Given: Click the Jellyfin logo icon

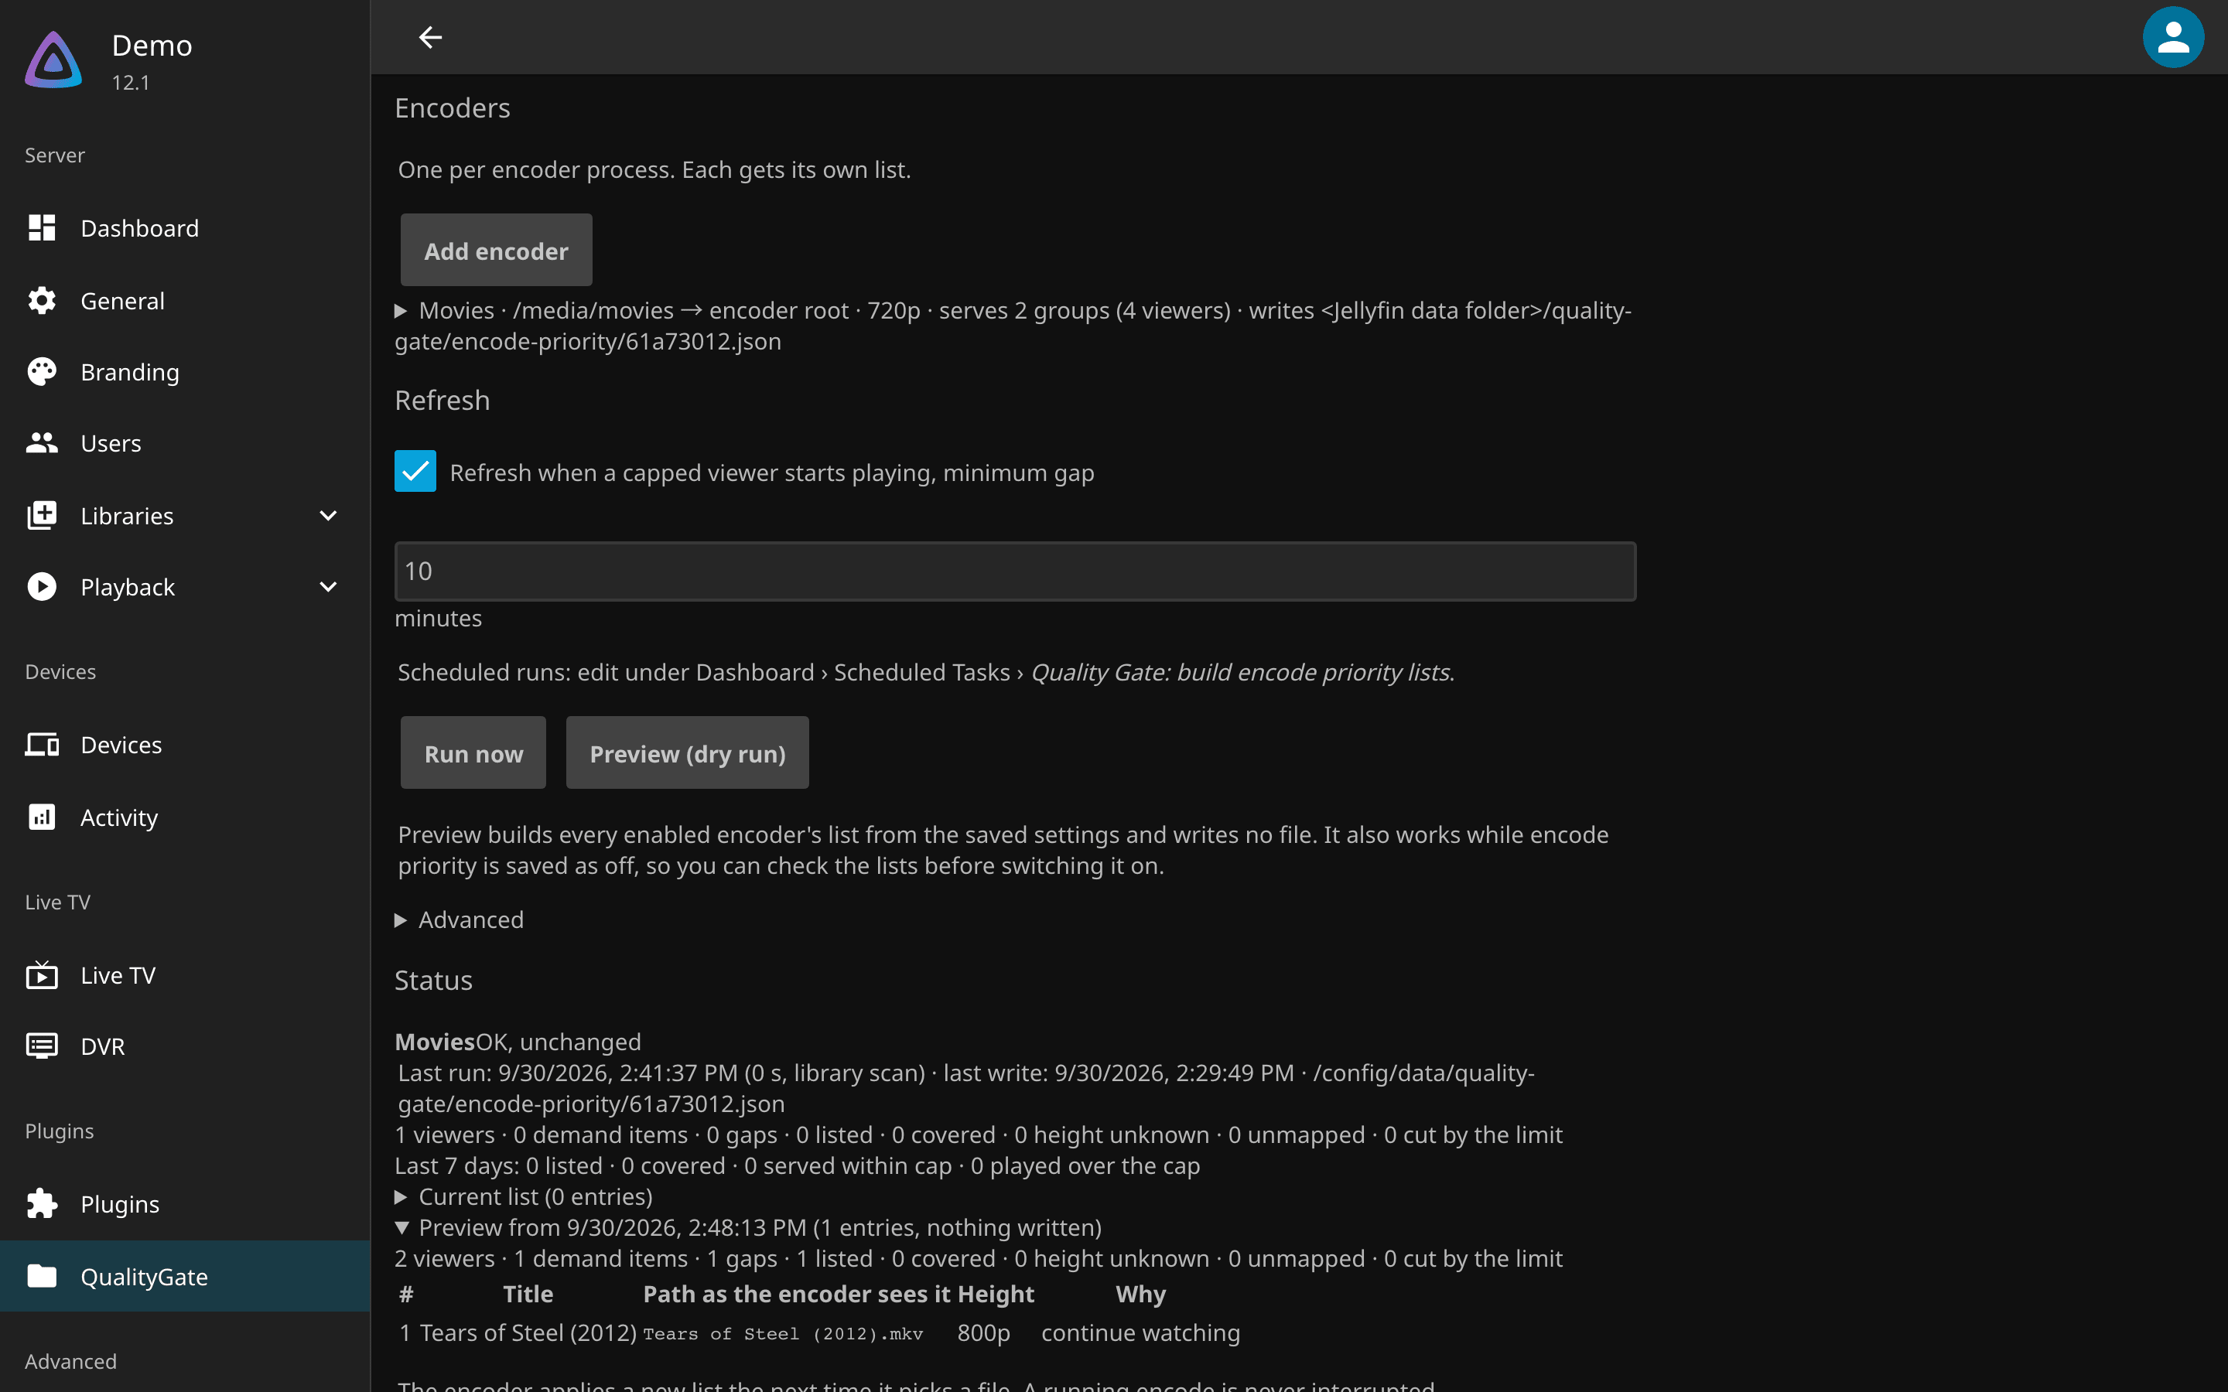Looking at the screenshot, I should pyautogui.click(x=53, y=61).
